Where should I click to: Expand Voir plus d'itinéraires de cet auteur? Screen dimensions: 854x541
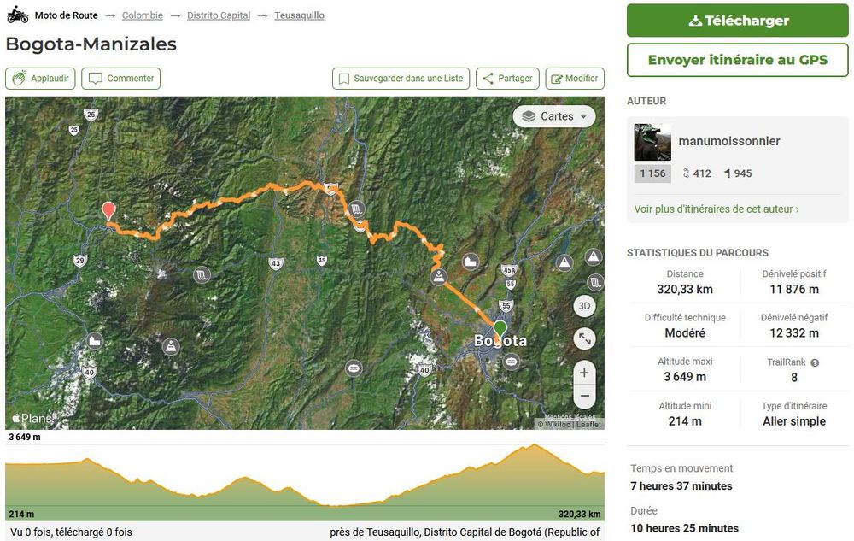(717, 209)
